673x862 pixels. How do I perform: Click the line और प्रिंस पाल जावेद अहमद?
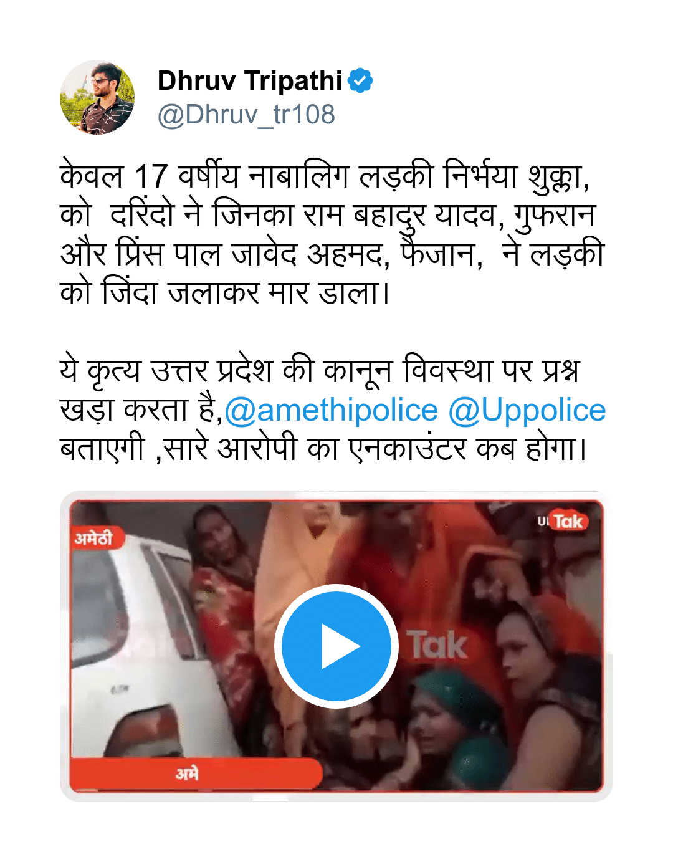pos(333,254)
